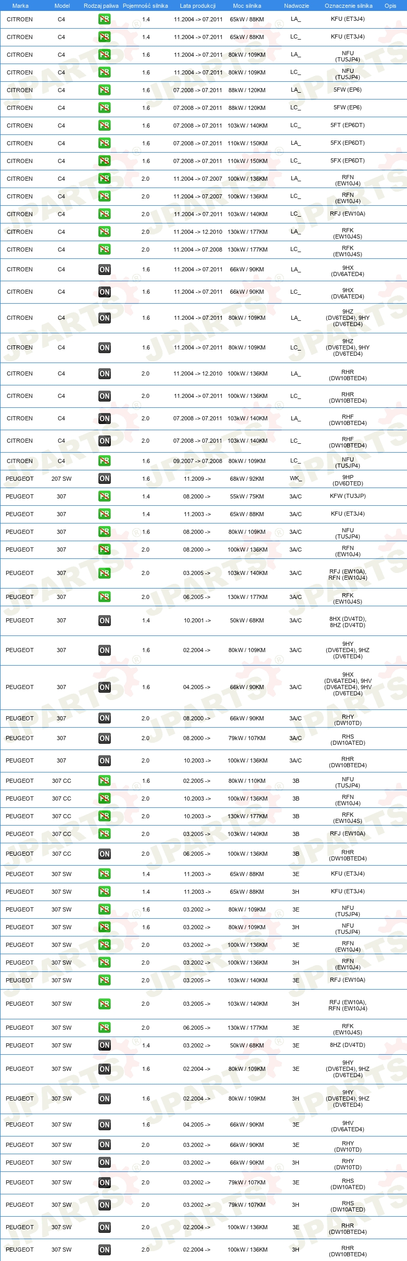The image size is (407, 1261).
Task: Select the KFW (TU3JP) engine code cell
Action: tap(348, 496)
